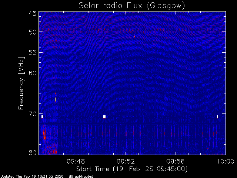Click the white marker at the left edge near 70 MHz
The height and width of the screenshot is (178, 237).
click(x=42, y=116)
